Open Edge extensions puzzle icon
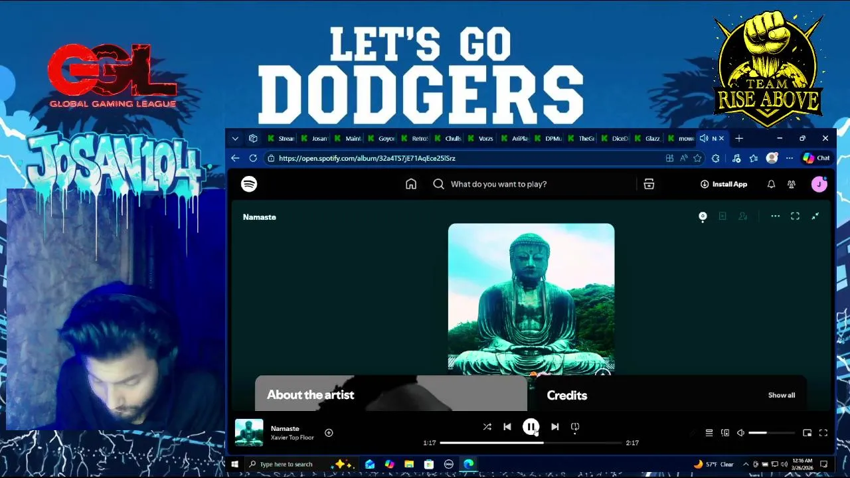The width and height of the screenshot is (850, 478). (715, 158)
